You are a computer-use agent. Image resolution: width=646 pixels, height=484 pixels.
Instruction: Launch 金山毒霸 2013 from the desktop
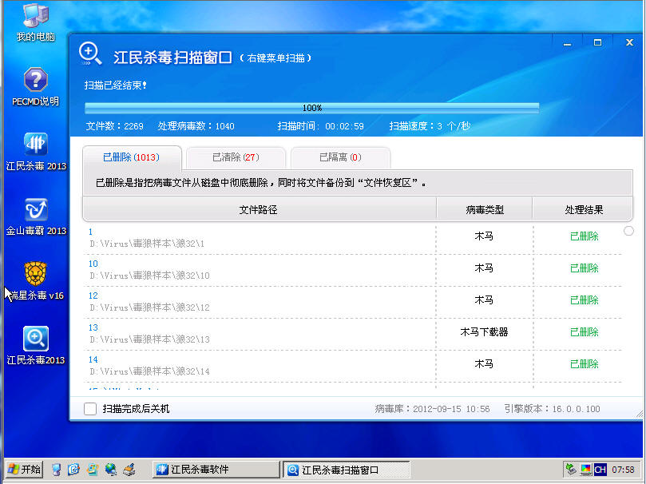point(35,210)
